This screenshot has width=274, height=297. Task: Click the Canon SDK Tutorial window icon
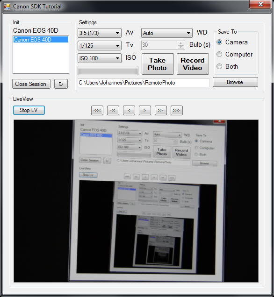point(7,7)
